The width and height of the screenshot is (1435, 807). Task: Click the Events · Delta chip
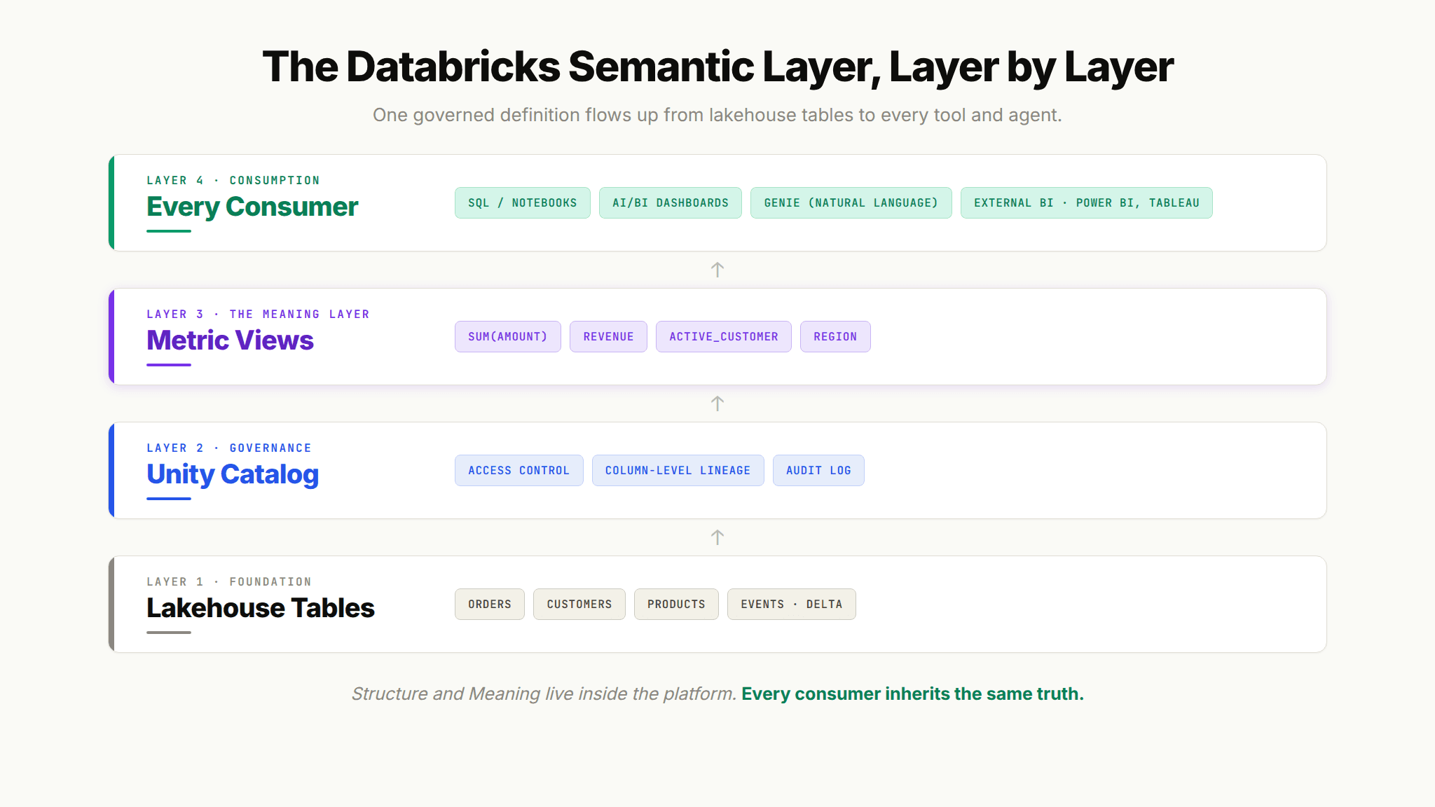pyautogui.click(x=791, y=604)
